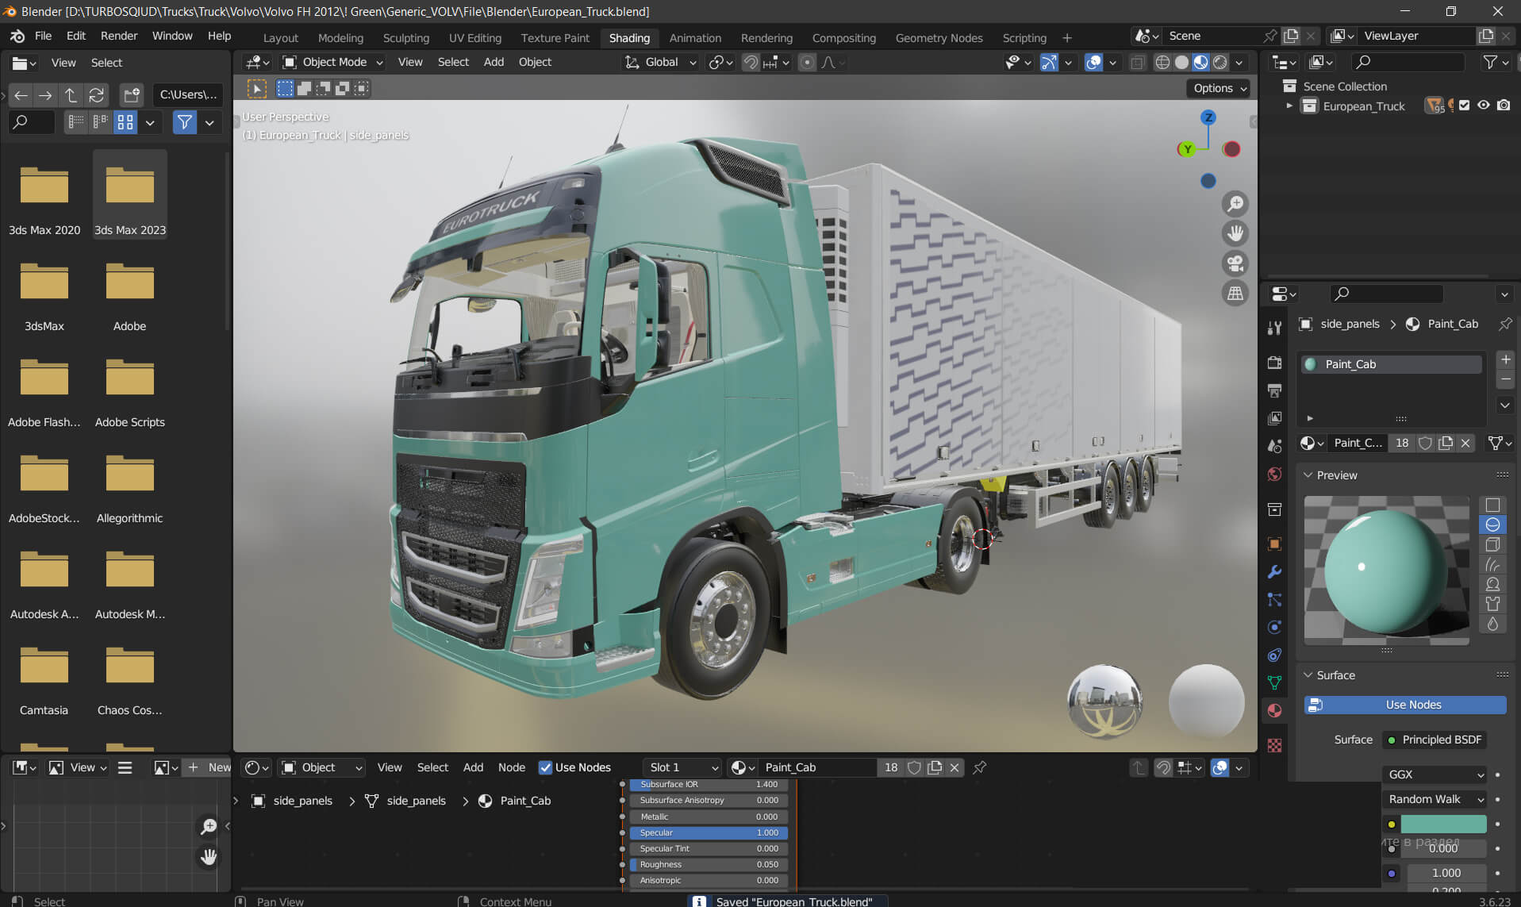Image resolution: width=1521 pixels, height=907 pixels.
Task: Click the pan hand icon in the 3D viewport
Action: (x=1235, y=233)
